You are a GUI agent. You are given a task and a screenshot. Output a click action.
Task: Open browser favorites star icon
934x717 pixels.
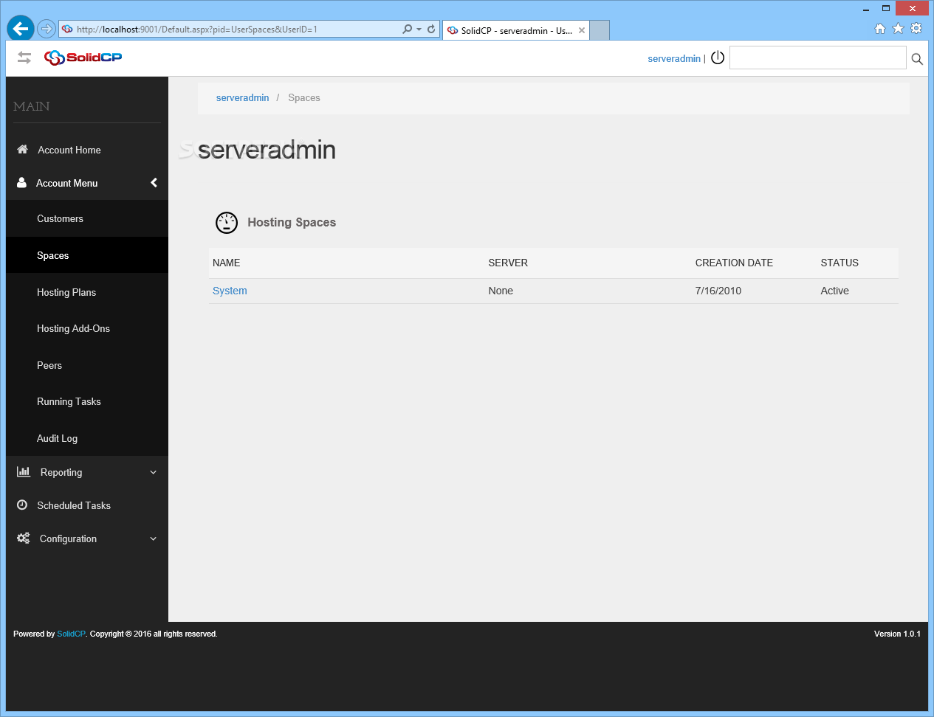(898, 29)
